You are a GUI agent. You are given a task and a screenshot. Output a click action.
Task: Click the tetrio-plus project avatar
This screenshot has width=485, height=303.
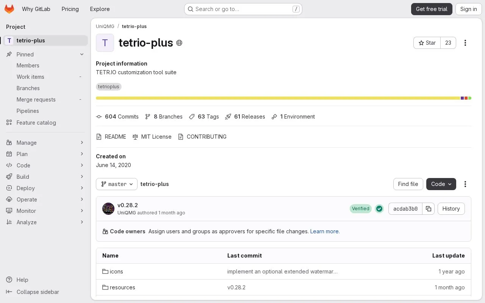pos(105,43)
